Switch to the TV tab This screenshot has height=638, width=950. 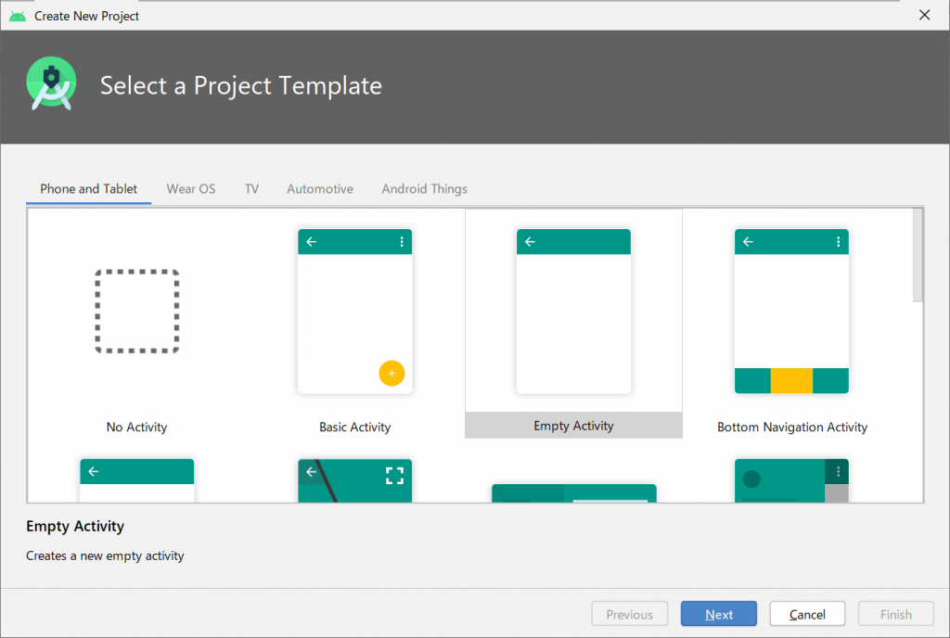pos(251,189)
